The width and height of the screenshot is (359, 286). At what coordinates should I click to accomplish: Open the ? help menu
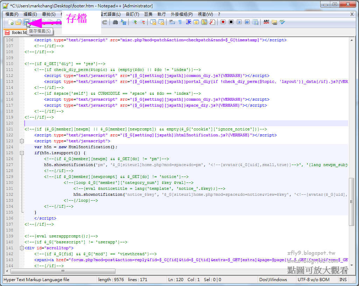(x=219, y=14)
